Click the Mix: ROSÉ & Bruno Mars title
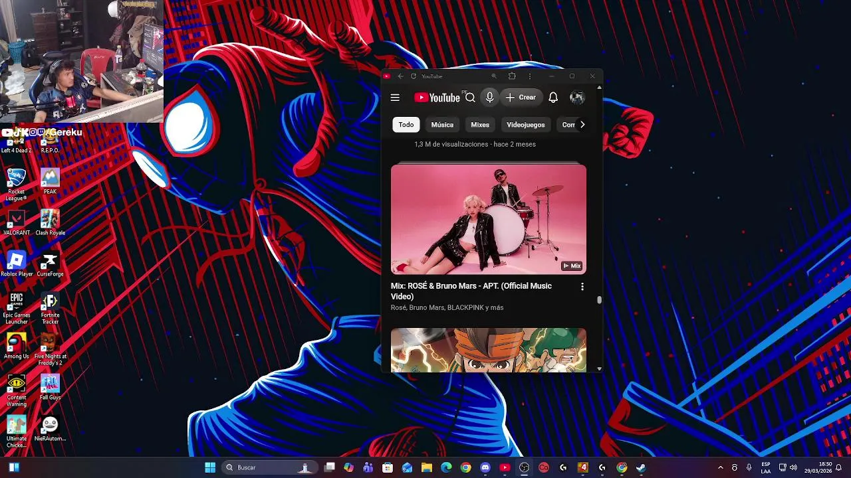 (471, 291)
